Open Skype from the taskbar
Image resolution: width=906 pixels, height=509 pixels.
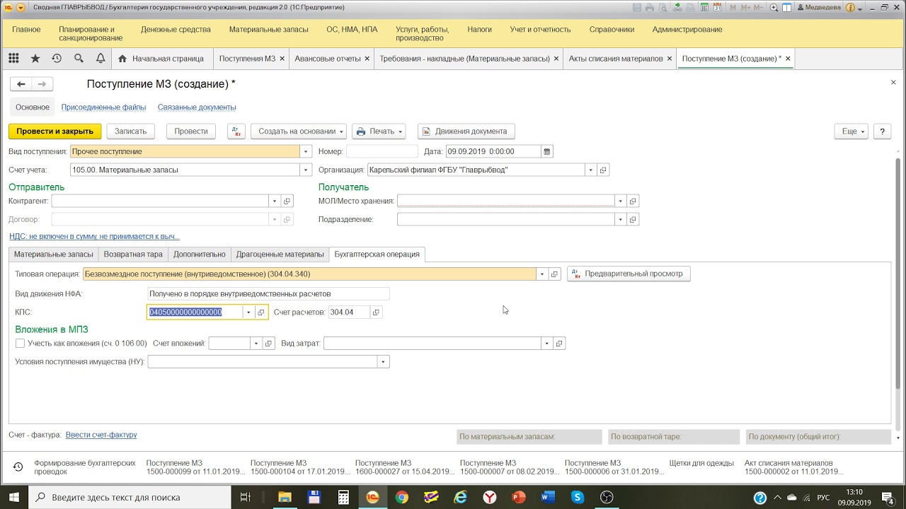click(578, 498)
